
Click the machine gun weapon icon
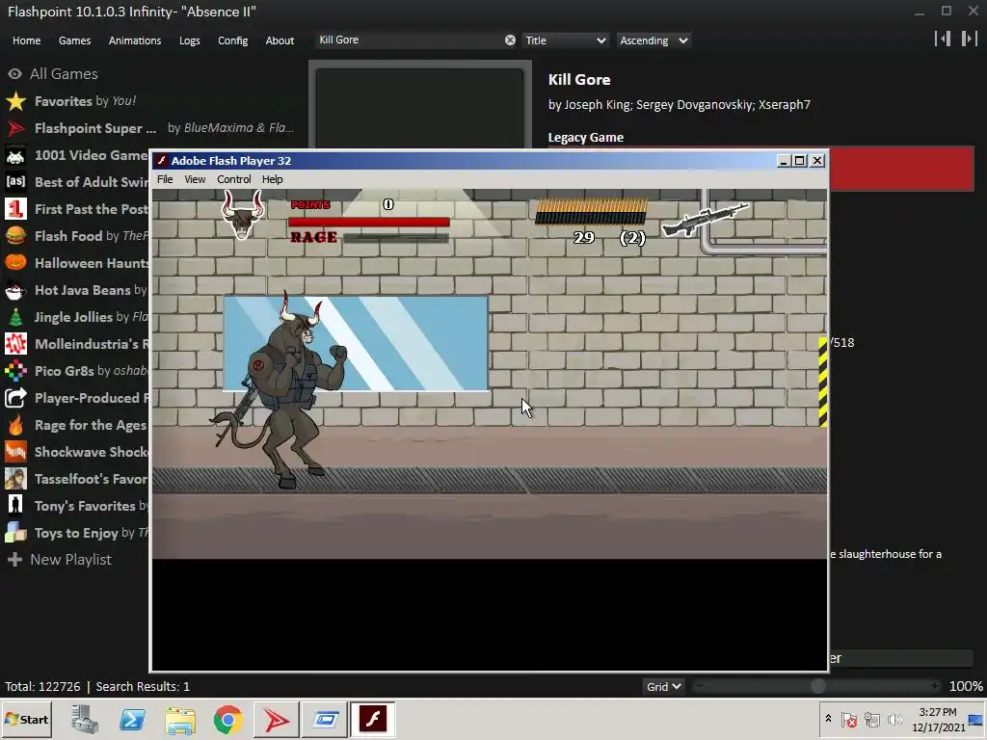coord(705,220)
